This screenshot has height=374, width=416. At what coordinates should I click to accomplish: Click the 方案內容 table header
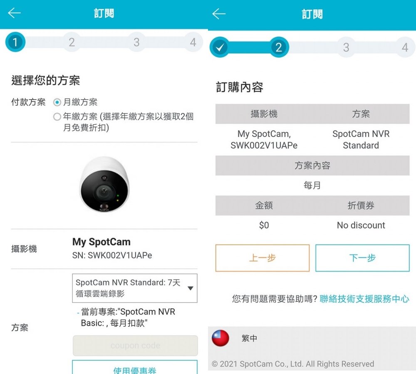click(x=312, y=165)
